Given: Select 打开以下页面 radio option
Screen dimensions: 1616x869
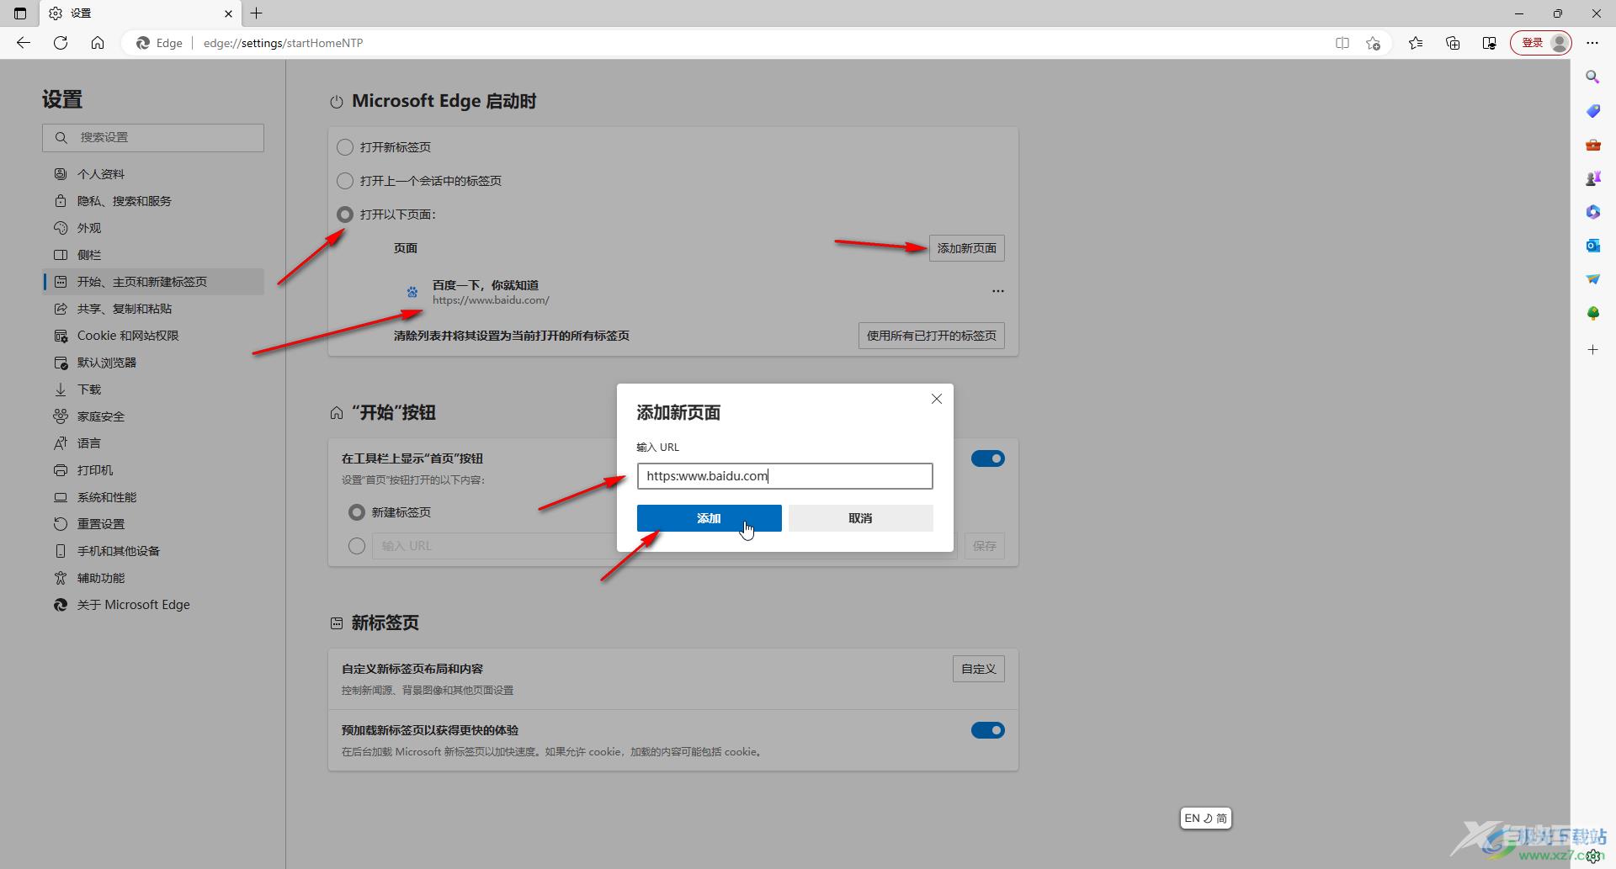Looking at the screenshot, I should coord(345,215).
